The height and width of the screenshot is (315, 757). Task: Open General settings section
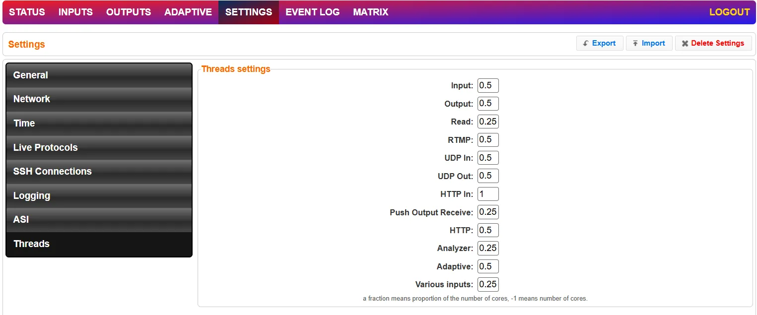(99, 75)
